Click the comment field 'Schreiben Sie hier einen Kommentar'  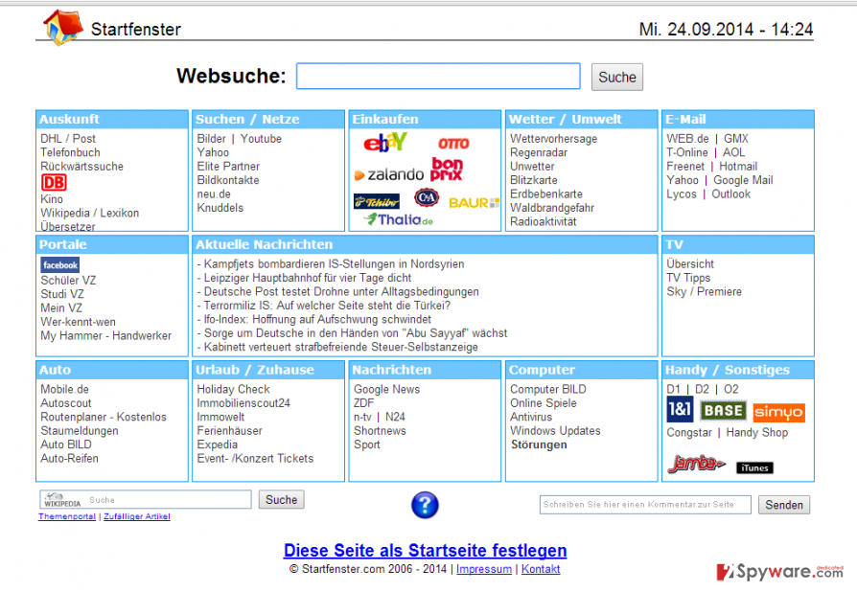click(x=645, y=505)
